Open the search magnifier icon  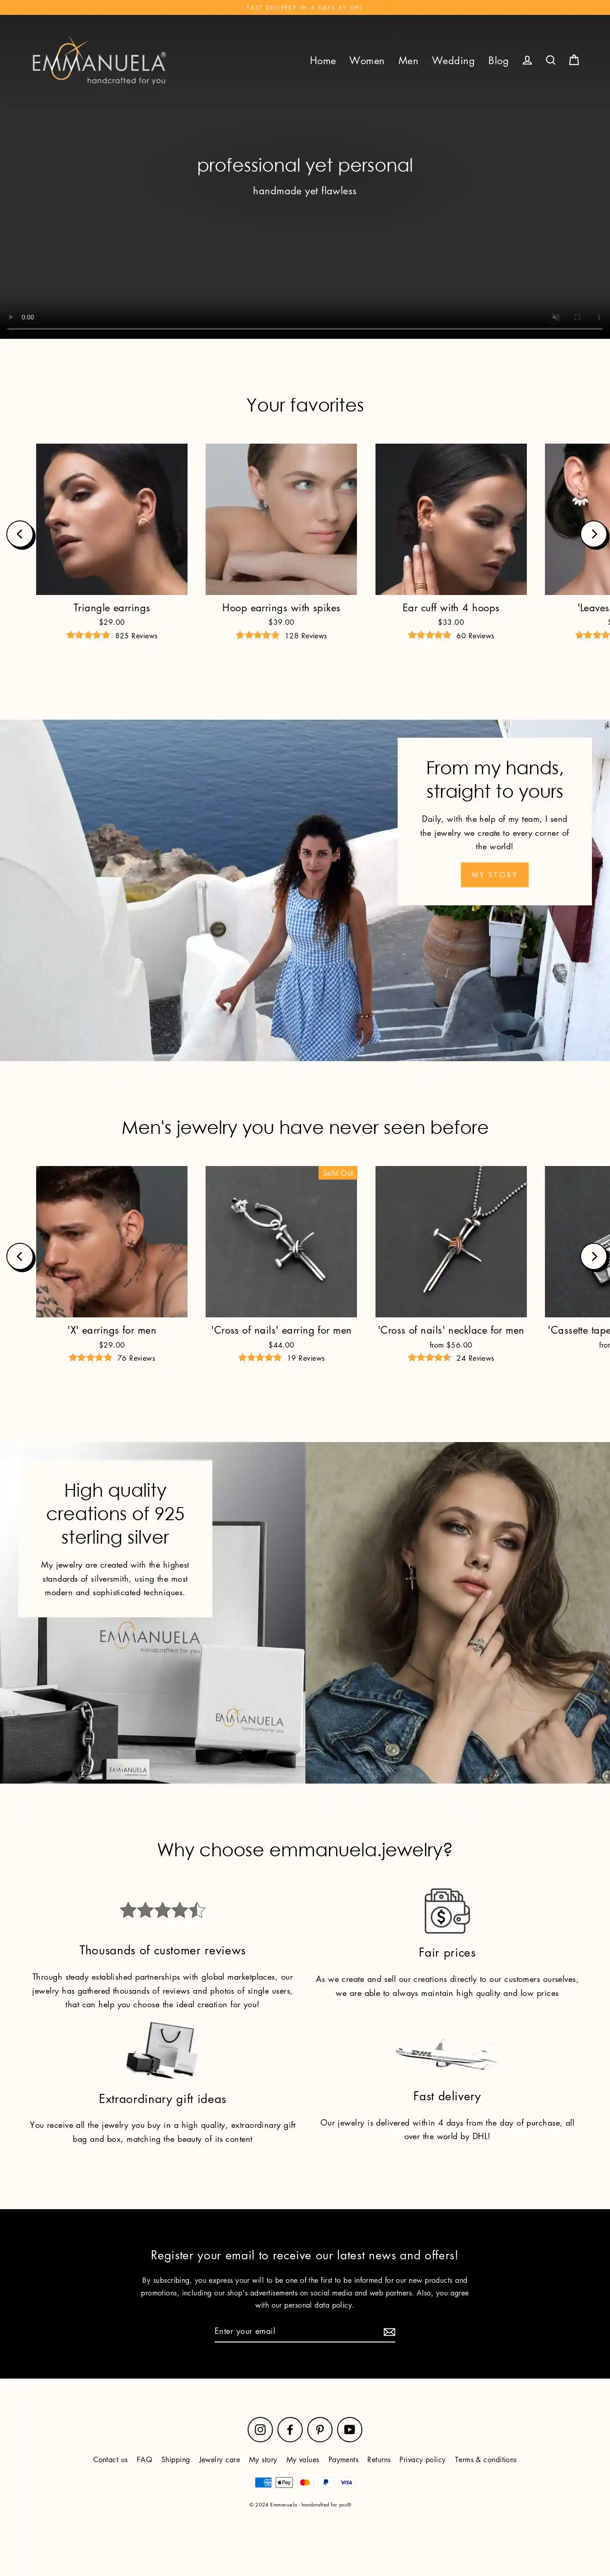coord(550,61)
